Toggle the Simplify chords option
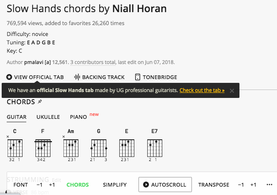Screen dimensions: 277x195 (115, 185)
